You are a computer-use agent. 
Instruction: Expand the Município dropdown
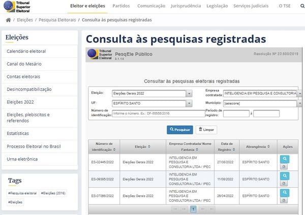300,103
